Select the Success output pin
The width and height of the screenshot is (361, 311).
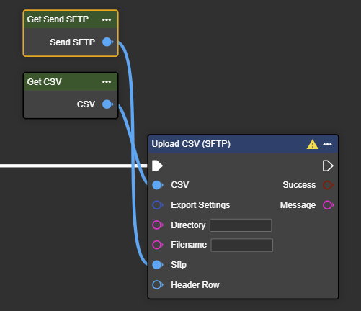(329, 185)
